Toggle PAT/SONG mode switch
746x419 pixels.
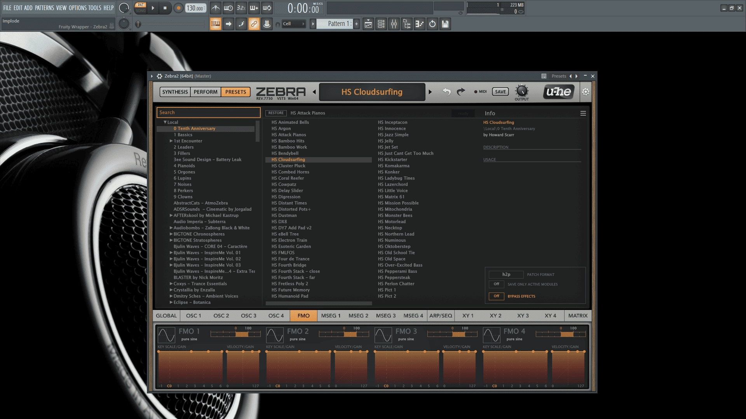[141, 8]
